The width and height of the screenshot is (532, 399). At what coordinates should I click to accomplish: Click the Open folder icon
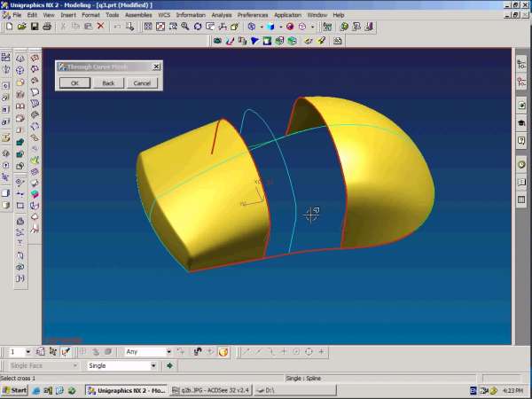click(21, 27)
